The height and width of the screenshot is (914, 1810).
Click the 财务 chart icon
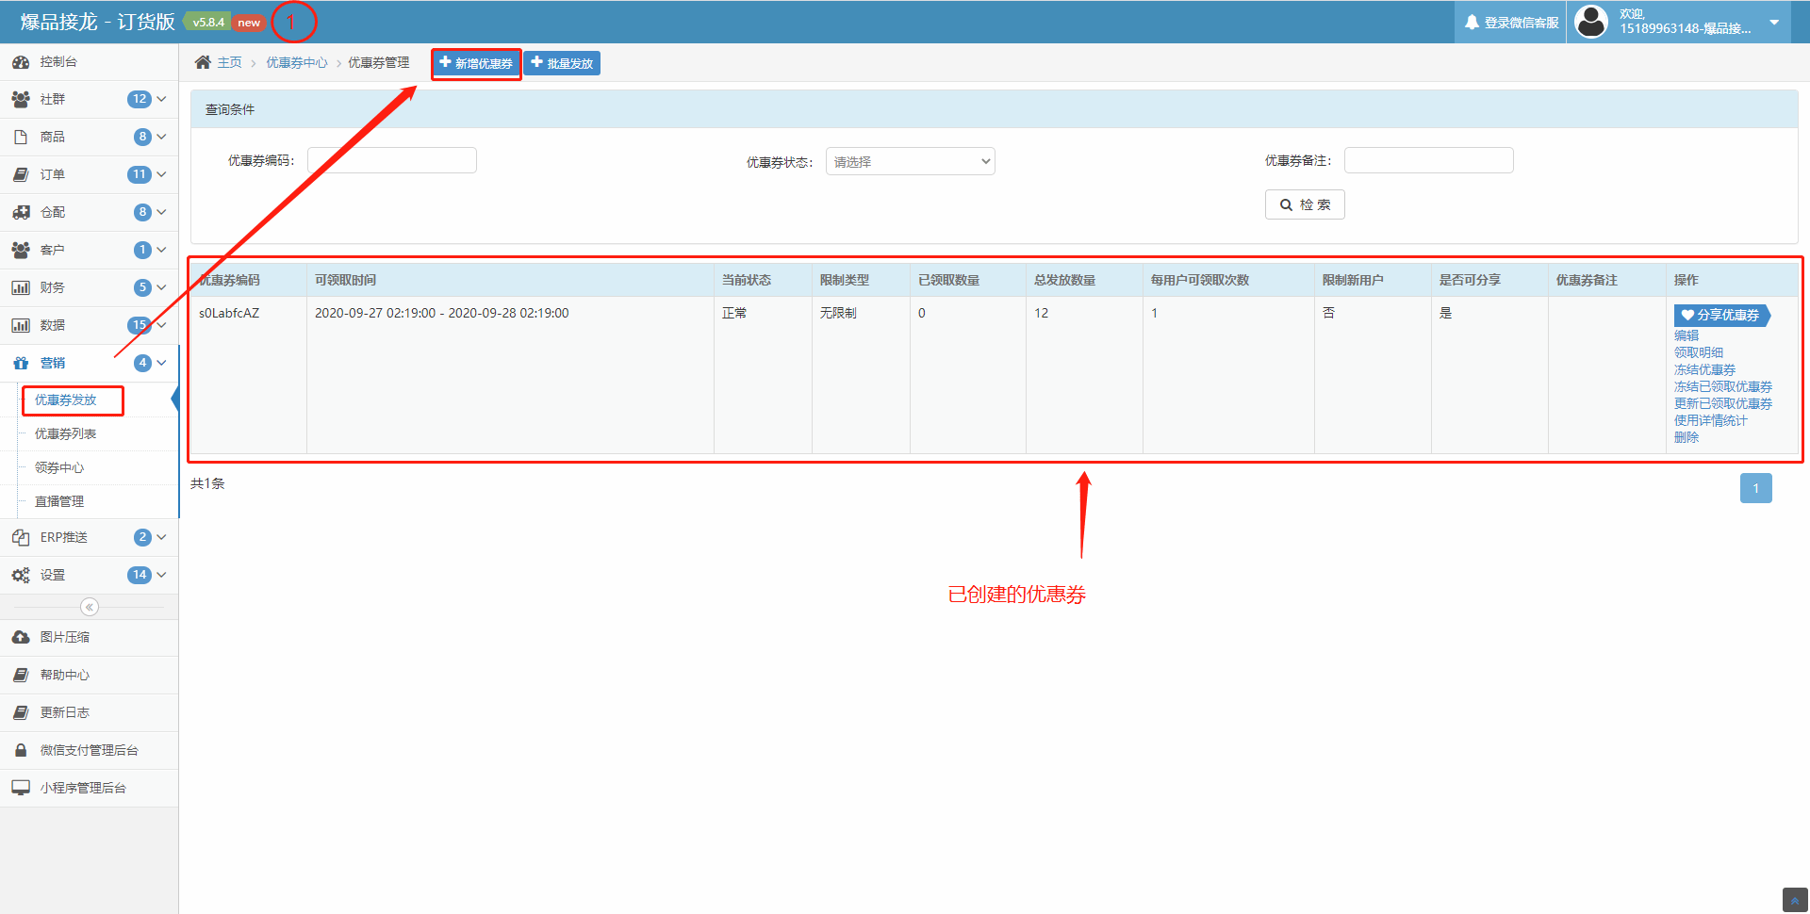21,288
